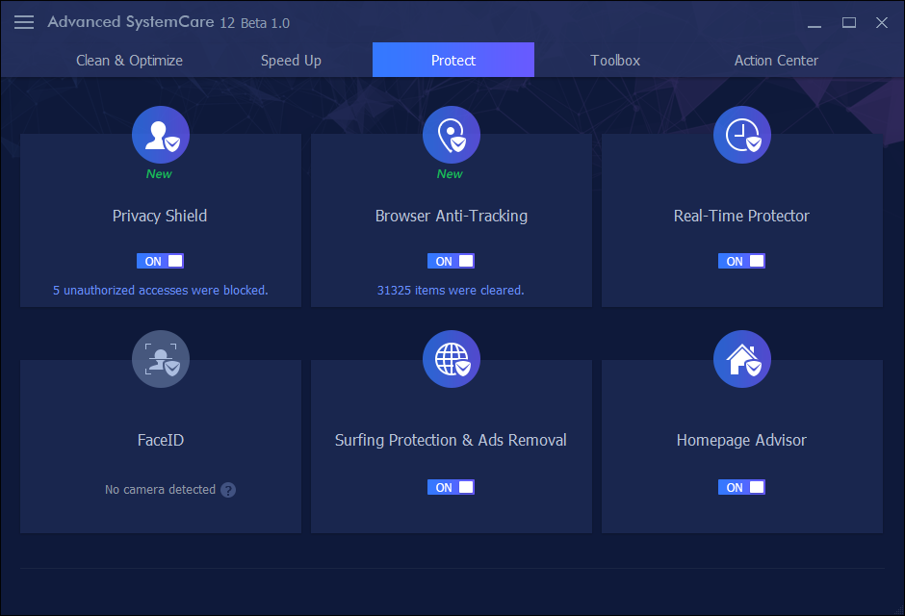Go to the Toolbox tab
Image resolution: width=905 pixels, height=616 pixels.
615,61
